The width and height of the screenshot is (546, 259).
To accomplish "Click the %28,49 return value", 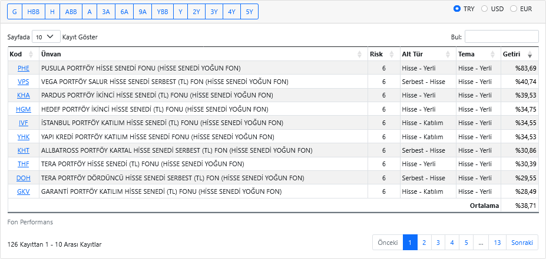I will pos(526,191).
